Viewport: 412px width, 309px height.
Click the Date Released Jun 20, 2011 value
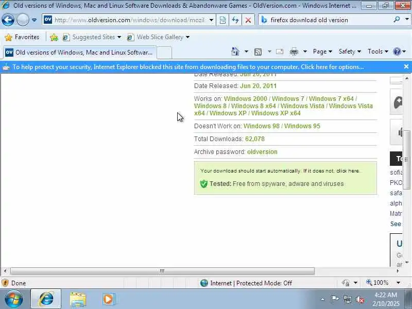pos(259,86)
